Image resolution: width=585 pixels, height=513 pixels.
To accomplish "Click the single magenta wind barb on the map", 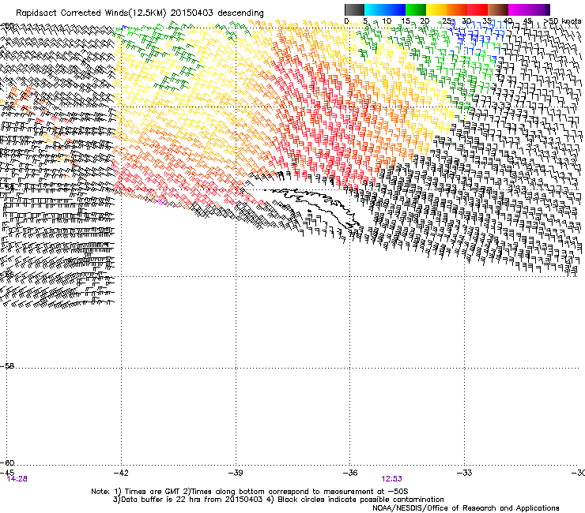I will point(160,202).
